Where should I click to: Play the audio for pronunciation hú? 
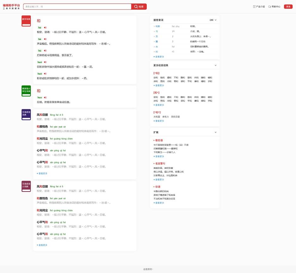click(45, 51)
